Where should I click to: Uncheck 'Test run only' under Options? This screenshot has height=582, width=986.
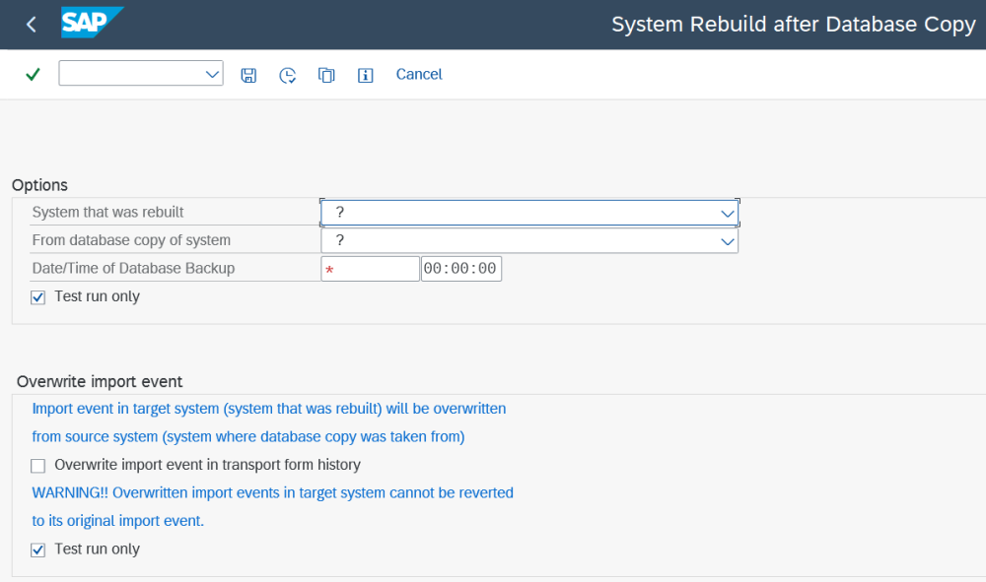[38, 297]
